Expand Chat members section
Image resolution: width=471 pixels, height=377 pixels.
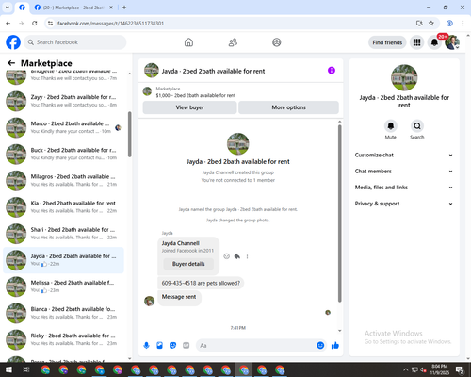coord(404,172)
